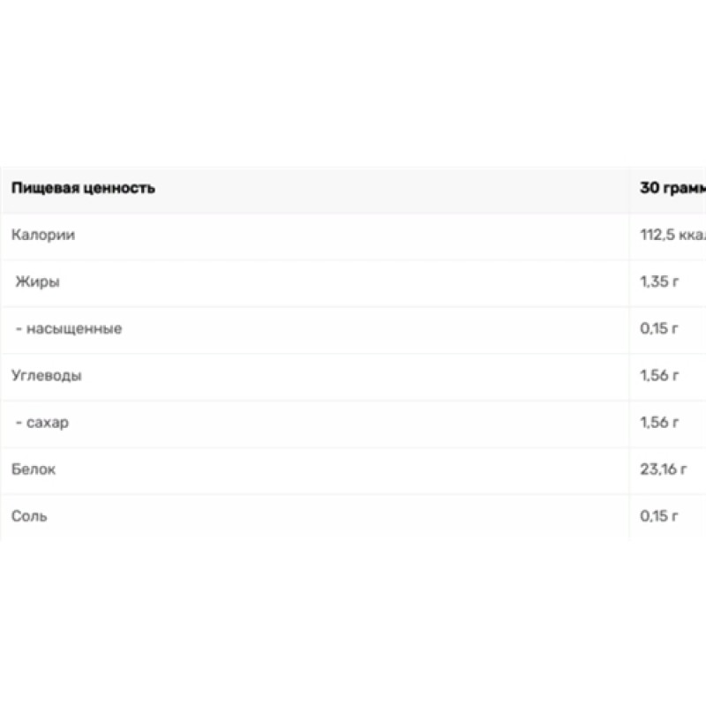Viewport: 706px width, 706px height.
Task: Select the 'Калории' row label
Action: point(43,236)
